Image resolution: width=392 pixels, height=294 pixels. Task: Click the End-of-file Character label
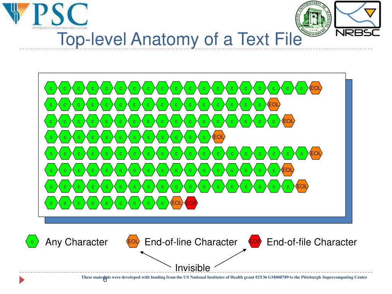click(312, 242)
